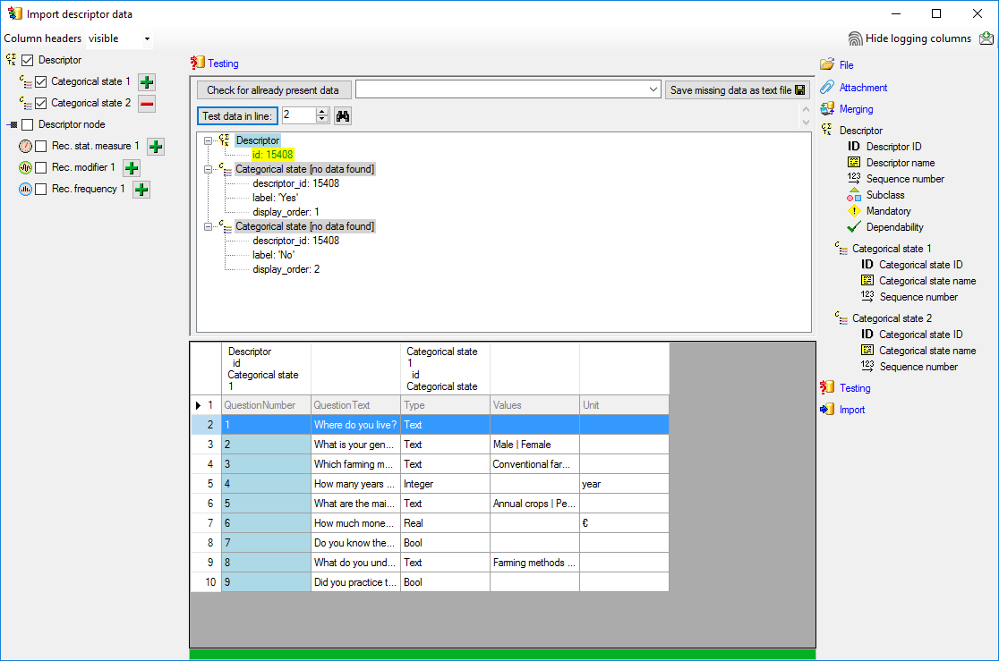Remove Categorical state 2 with red minus
The height and width of the screenshot is (661, 999).
click(x=147, y=104)
